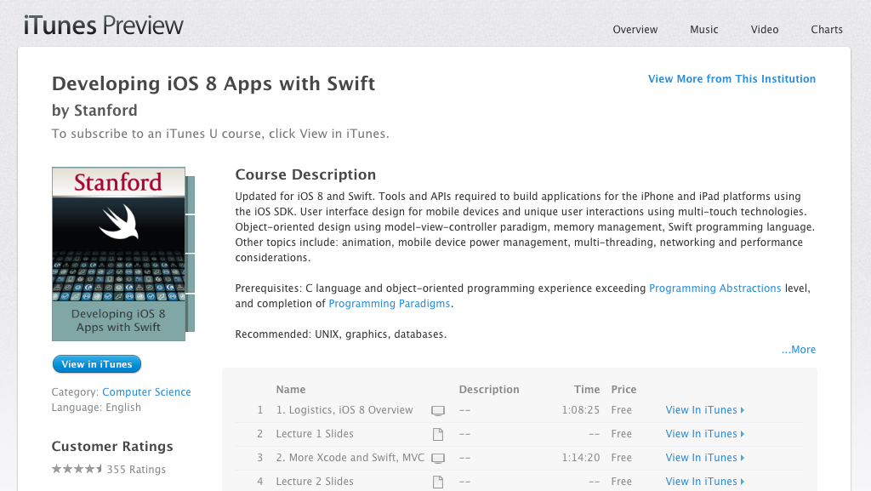
Task: Open the Charts nav item
Action: pos(827,30)
